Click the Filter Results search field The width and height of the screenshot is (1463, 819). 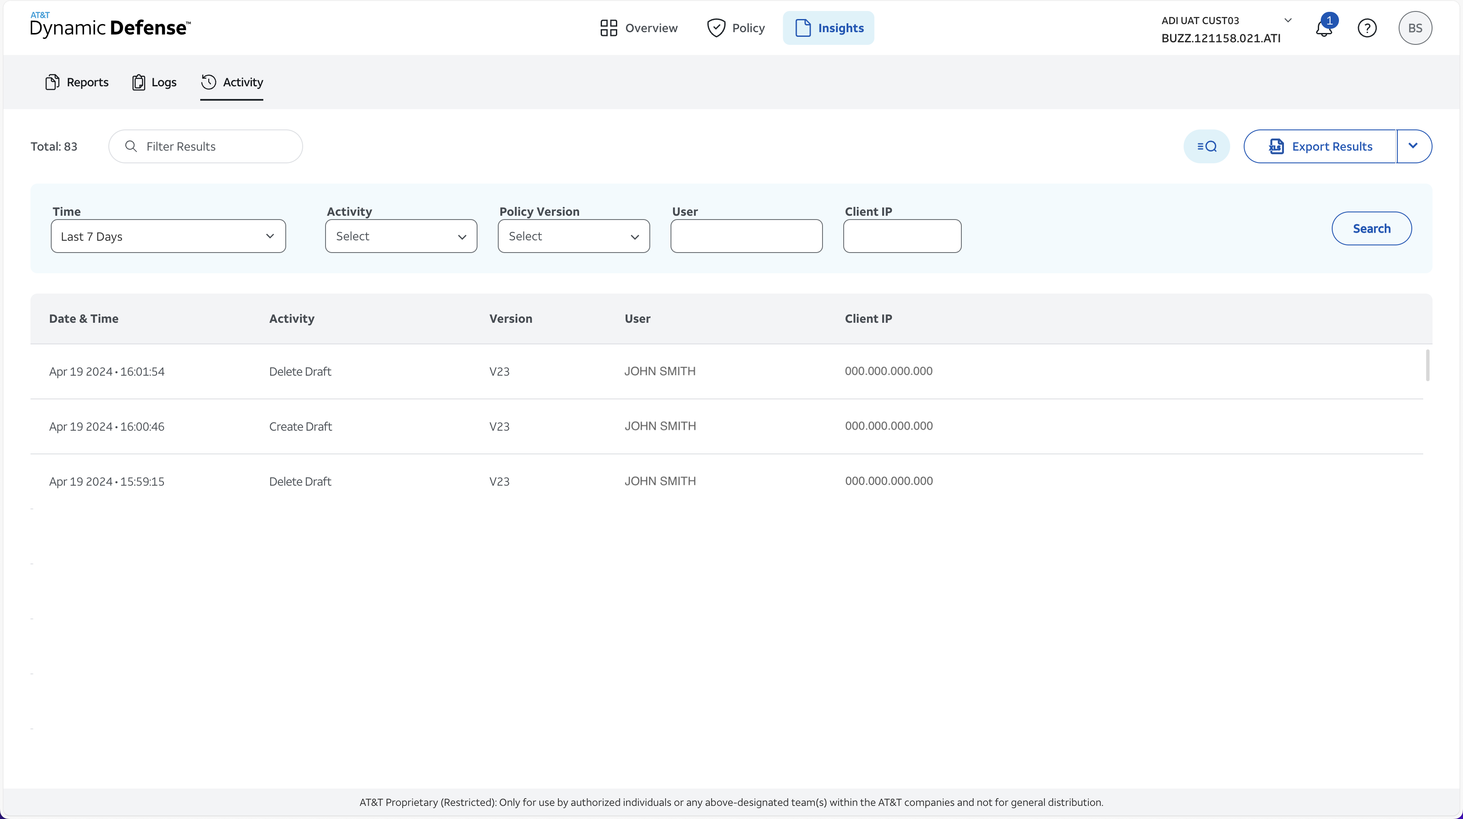(206, 146)
